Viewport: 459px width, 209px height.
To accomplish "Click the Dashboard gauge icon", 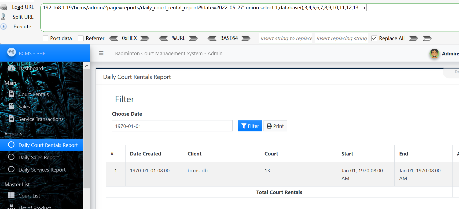I will pyautogui.click(x=11, y=68).
